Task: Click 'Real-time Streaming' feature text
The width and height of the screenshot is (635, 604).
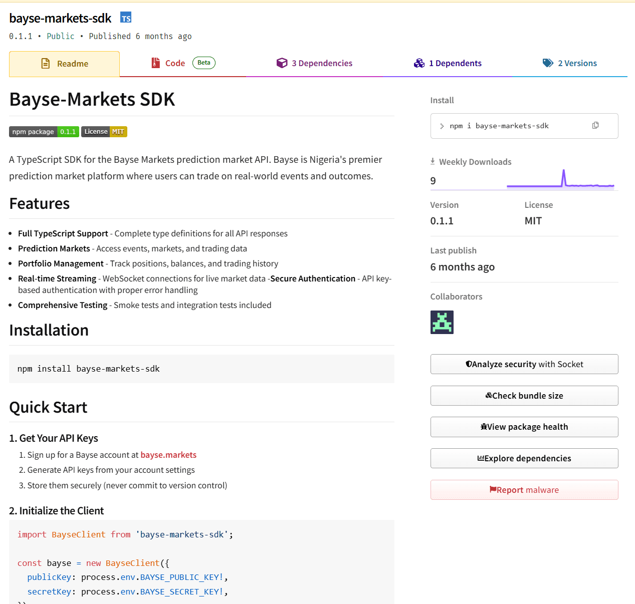Action: click(57, 278)
